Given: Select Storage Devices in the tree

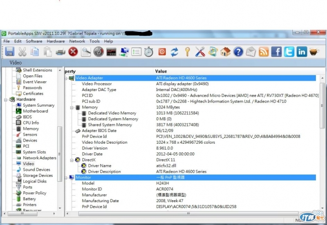Looking at the screenshot, I should pos(38,175).
